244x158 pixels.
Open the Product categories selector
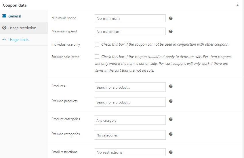click(130, 120)
